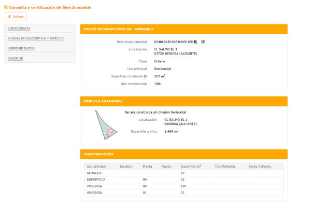
Task: Click the surface value 32 for DEPORTIVO
Action: 182,180
